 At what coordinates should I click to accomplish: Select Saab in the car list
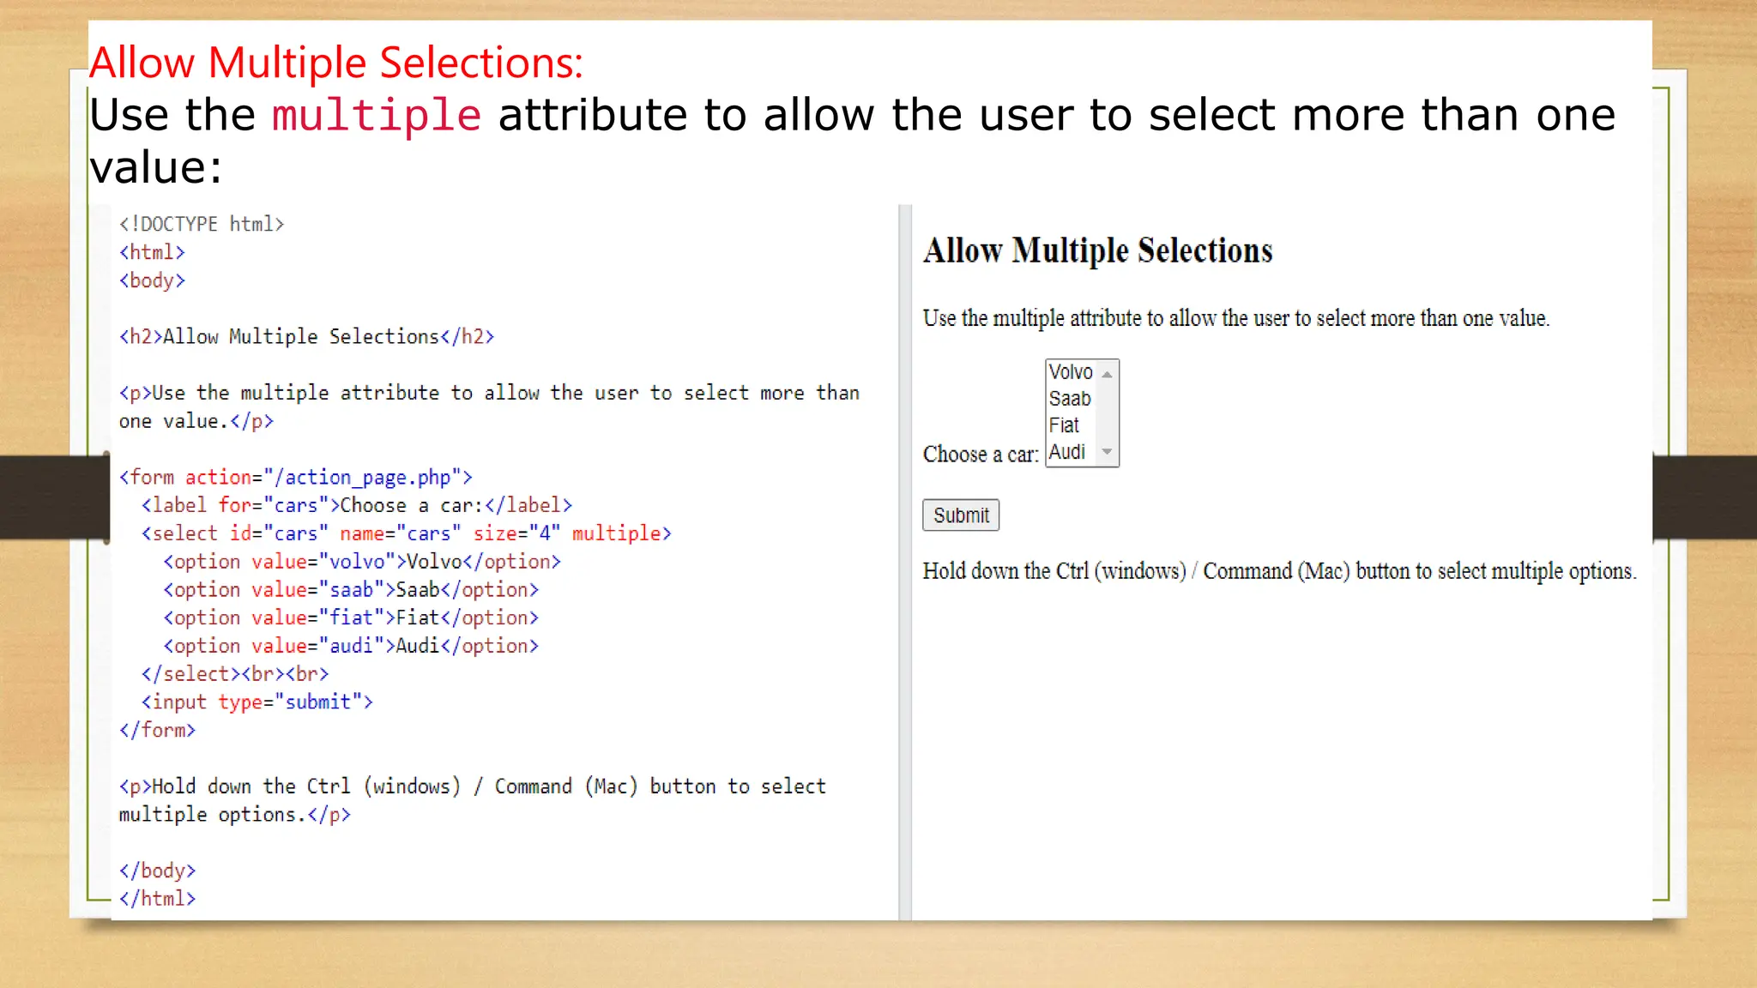(x=1070, y=399)
